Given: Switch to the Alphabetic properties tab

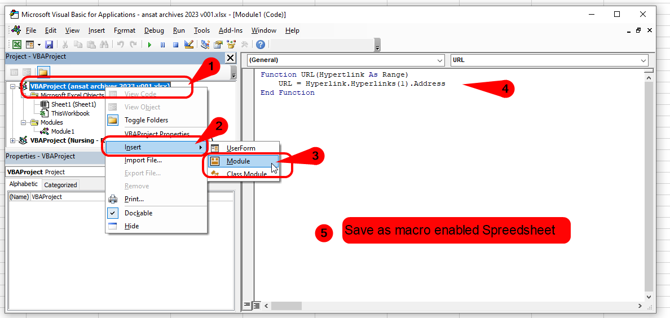Looking at the screenshot, I should [x=24, y=184].
